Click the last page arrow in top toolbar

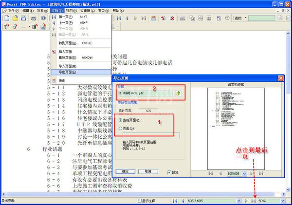(144, 18)
